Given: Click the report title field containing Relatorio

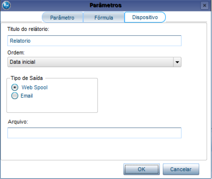Looking at the screenshot, I should coord(95,41).
